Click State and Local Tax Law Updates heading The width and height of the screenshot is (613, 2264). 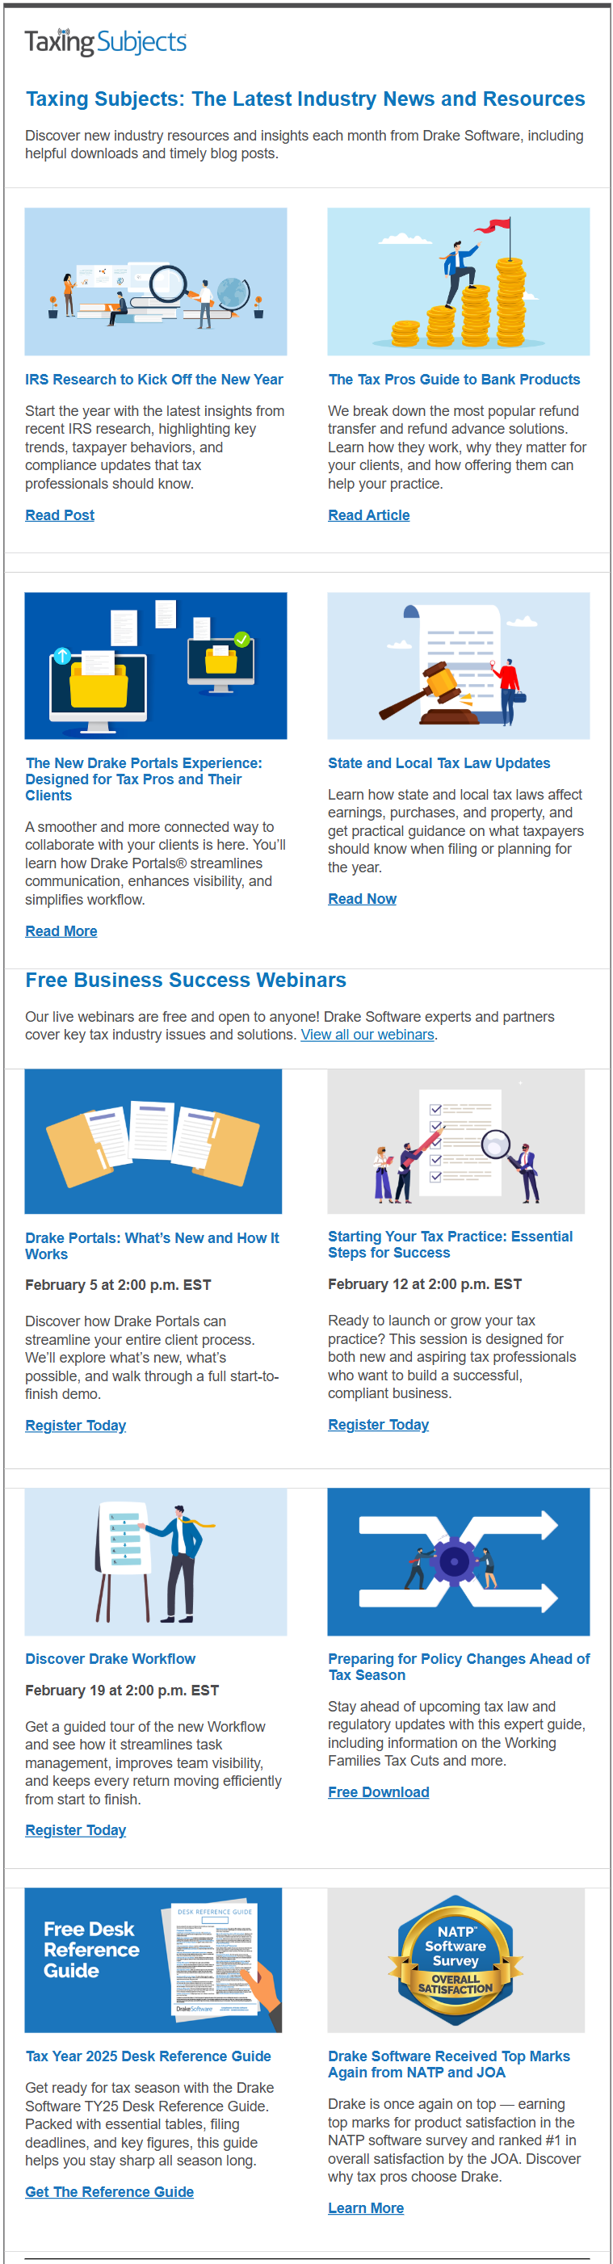[439, 762]
